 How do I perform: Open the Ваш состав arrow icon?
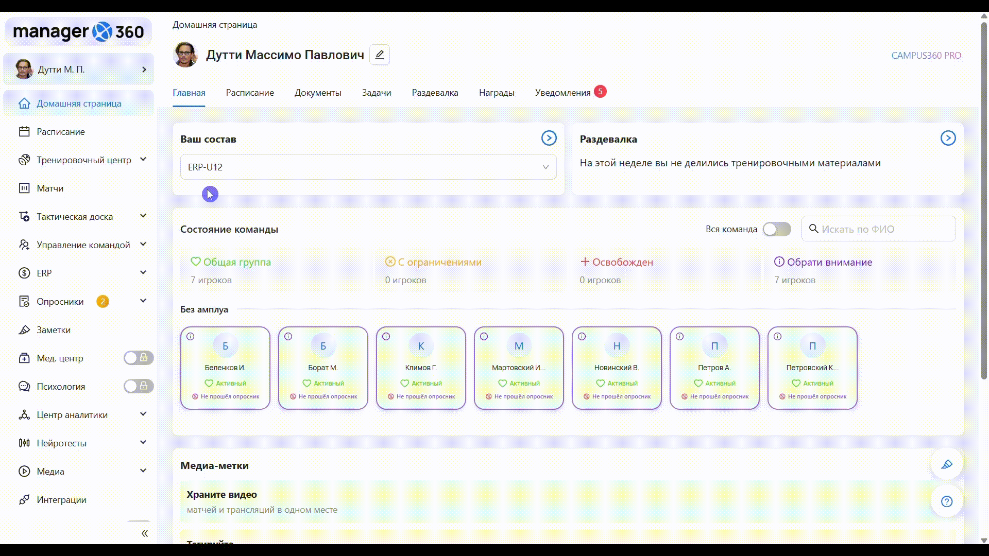coord(549,138)
